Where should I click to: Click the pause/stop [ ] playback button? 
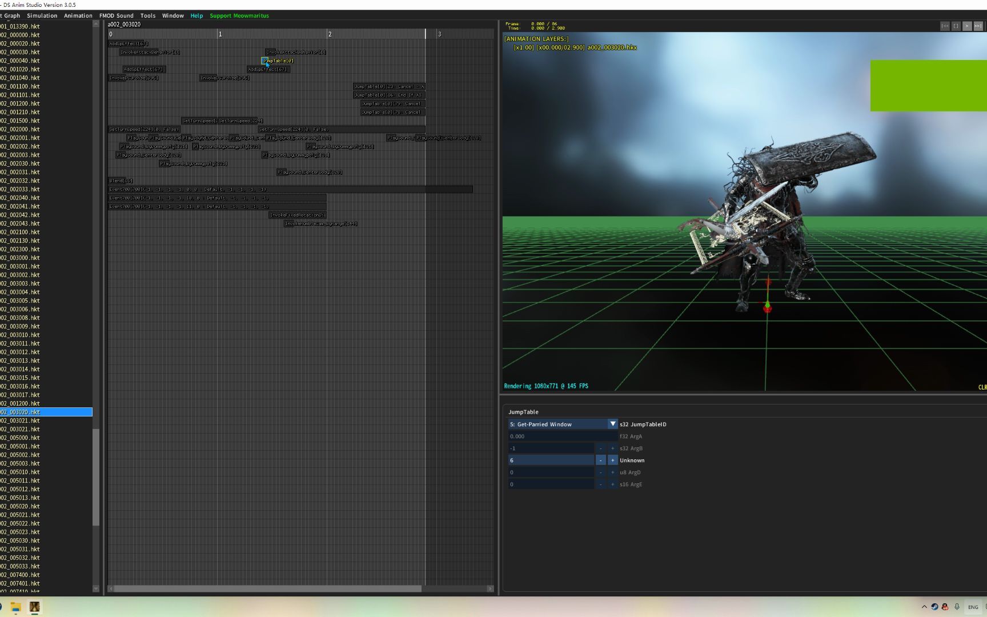[956, 26]
